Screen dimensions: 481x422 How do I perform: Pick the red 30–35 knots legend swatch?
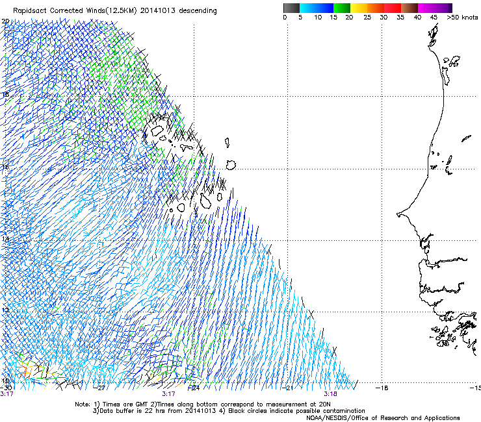point(393,8)
